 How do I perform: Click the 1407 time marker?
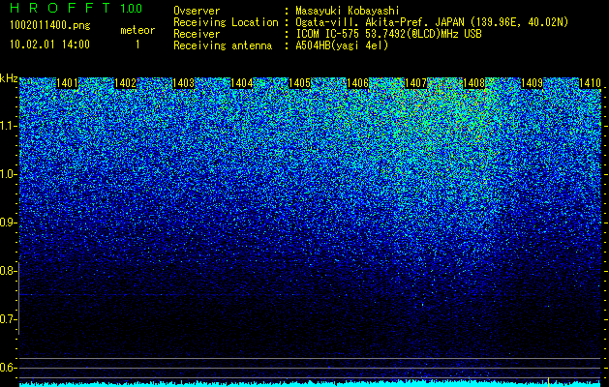click(x=416, y=83)
